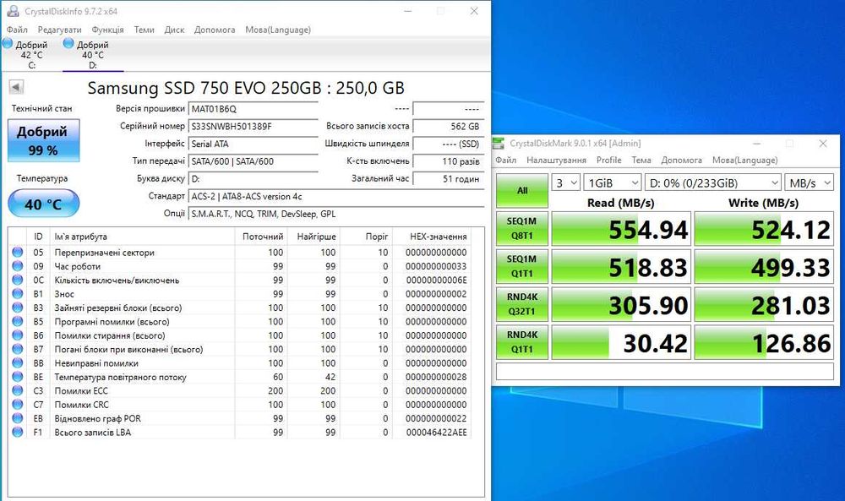Viewport: 845px width, 501px height.
Task: Click the blue health orb for disk C:
Action: [8, 44]
